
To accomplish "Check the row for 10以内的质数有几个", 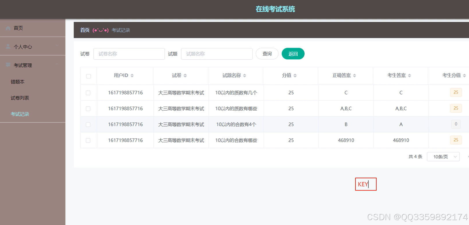I will [x=88, y=93].
